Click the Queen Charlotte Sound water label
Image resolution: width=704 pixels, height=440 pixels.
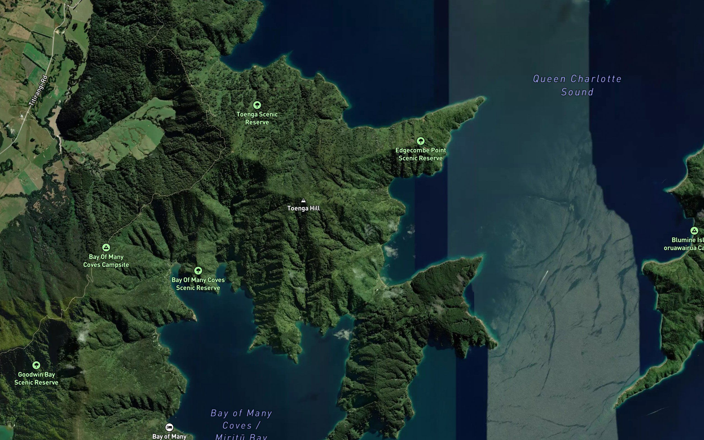(577, 85)
